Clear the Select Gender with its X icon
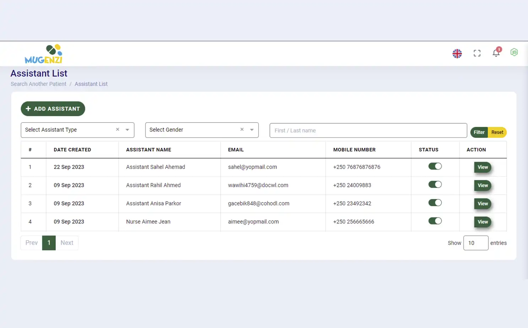Viewport: 528px width, 328px height. 242,129
